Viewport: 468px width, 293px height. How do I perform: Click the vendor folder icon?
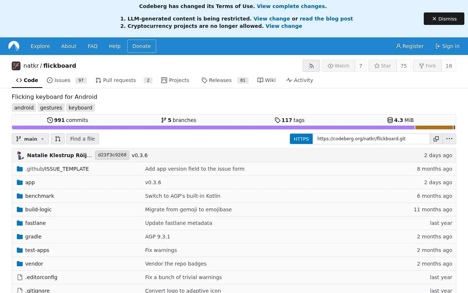click(20, 264)
